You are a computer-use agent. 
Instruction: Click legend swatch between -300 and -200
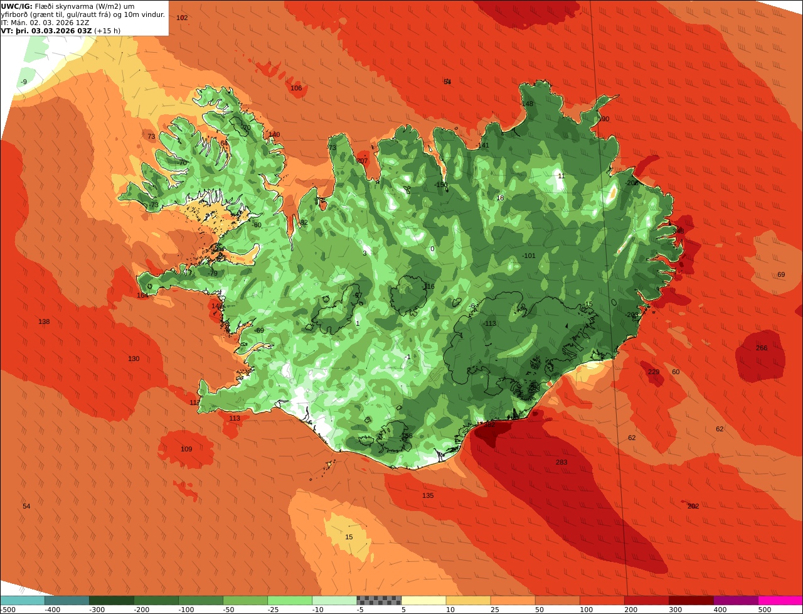point(111,600)
